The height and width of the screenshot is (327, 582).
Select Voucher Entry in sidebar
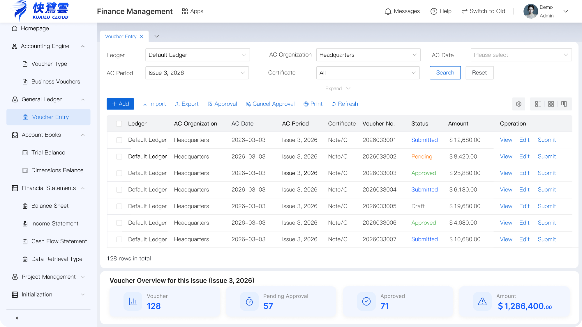(48, 117)
